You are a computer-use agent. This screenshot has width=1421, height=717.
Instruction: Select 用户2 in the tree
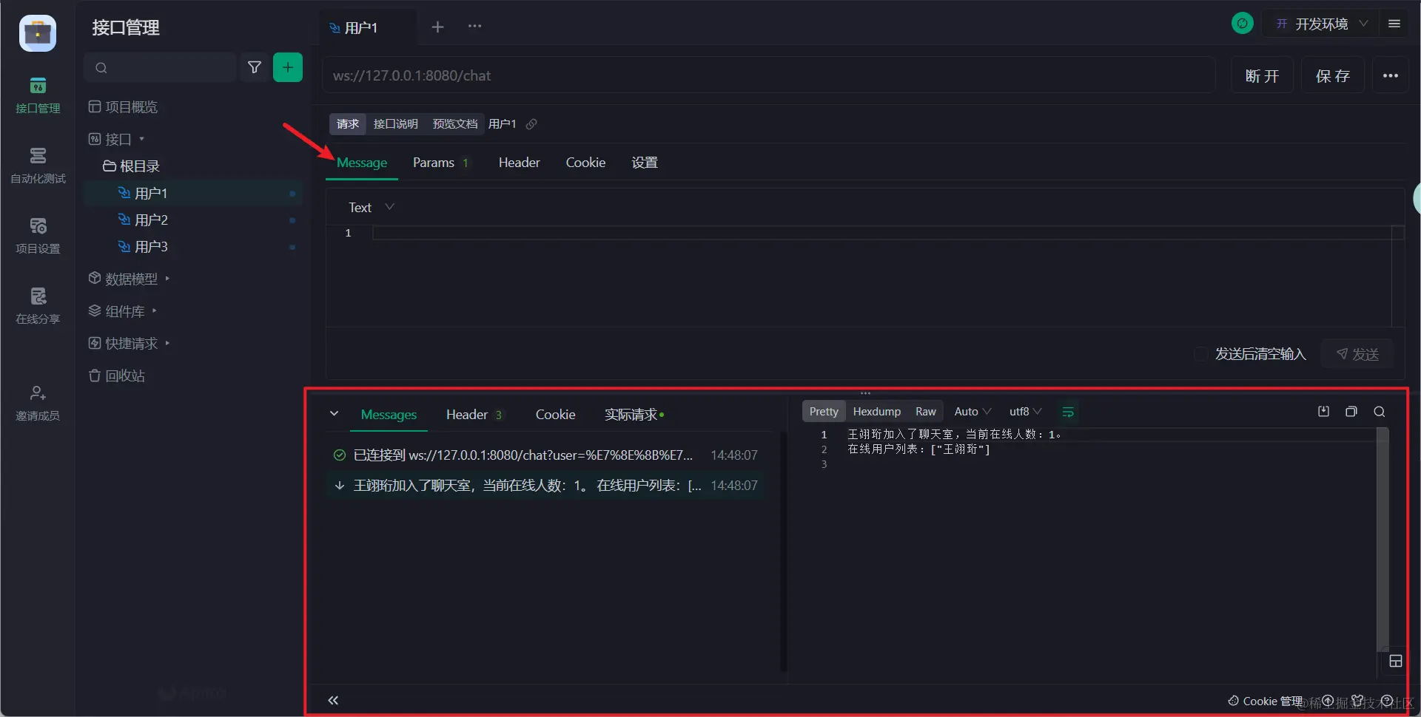point(193,220)
